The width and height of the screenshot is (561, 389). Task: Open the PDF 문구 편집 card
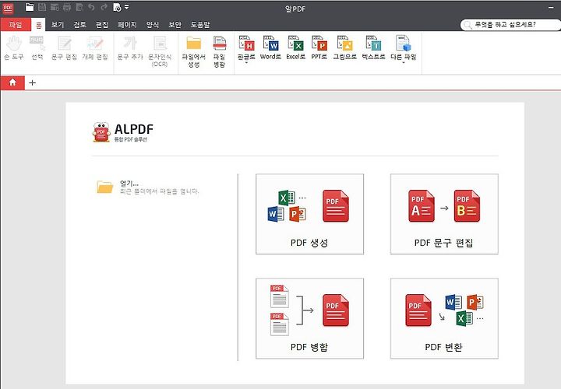[444, 214]
